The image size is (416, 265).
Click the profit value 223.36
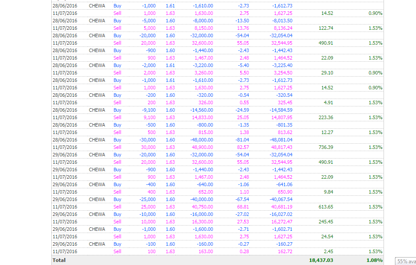point(326,117)
